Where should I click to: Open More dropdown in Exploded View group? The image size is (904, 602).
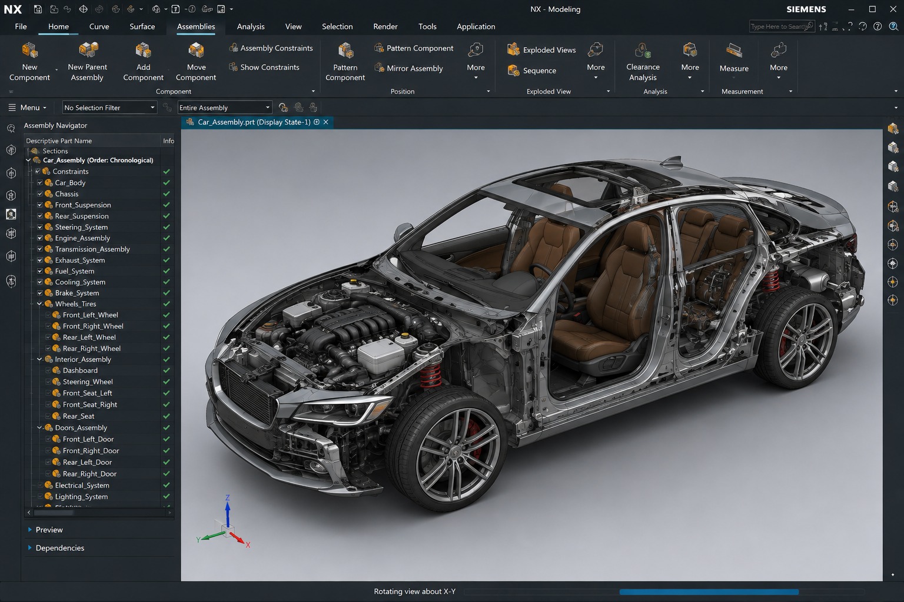596,61
